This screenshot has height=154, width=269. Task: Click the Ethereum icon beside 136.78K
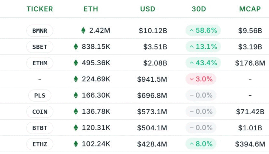76,111
